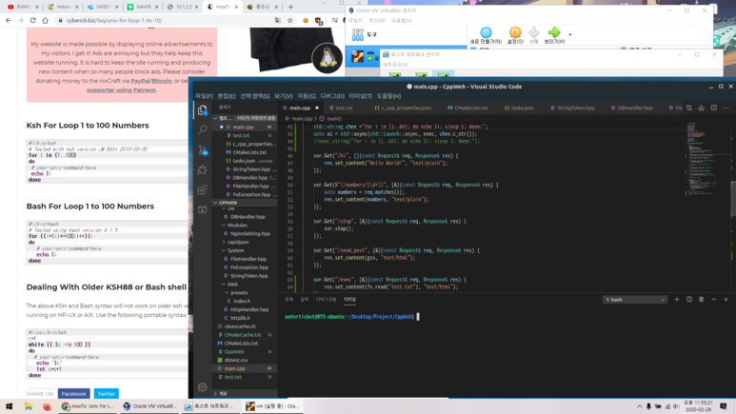Kill the terminal with trash icon

[702, 300]
